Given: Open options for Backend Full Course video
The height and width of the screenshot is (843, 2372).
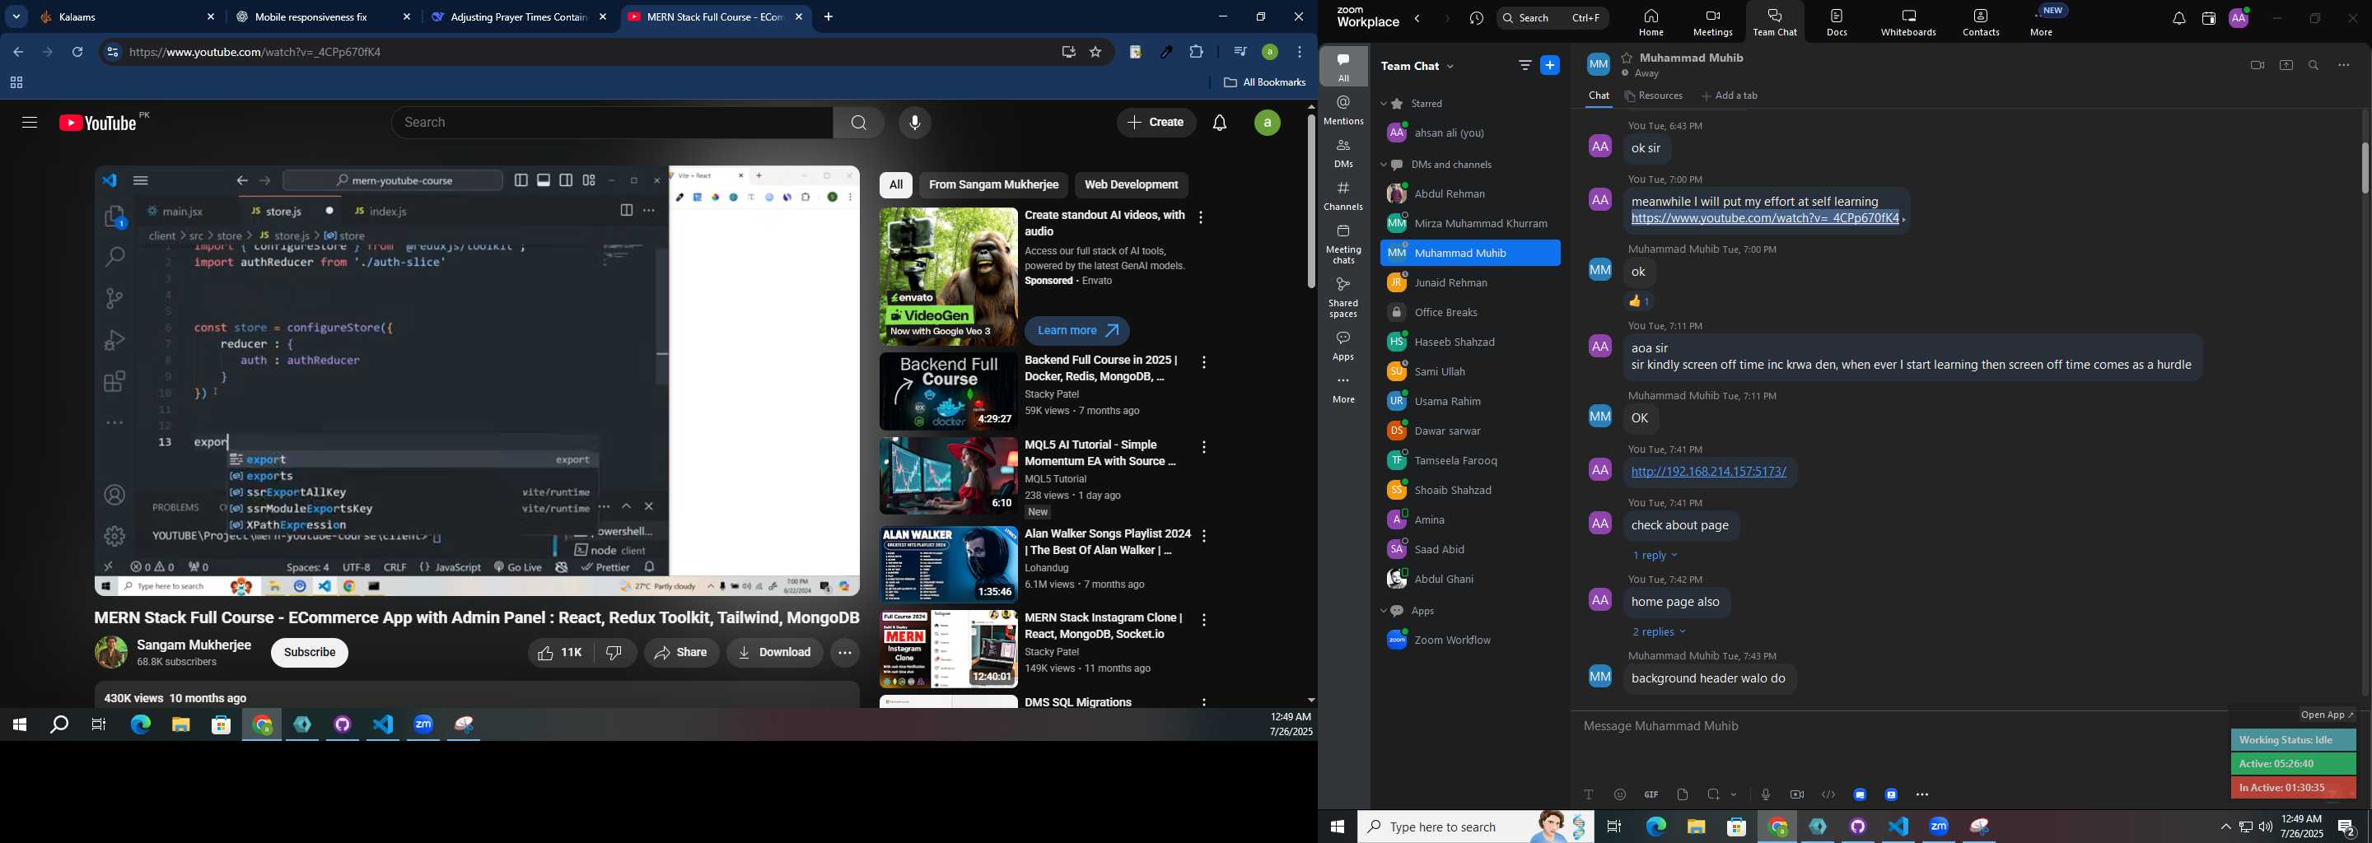Looking at the screenshot, I should coord(1203,362).
